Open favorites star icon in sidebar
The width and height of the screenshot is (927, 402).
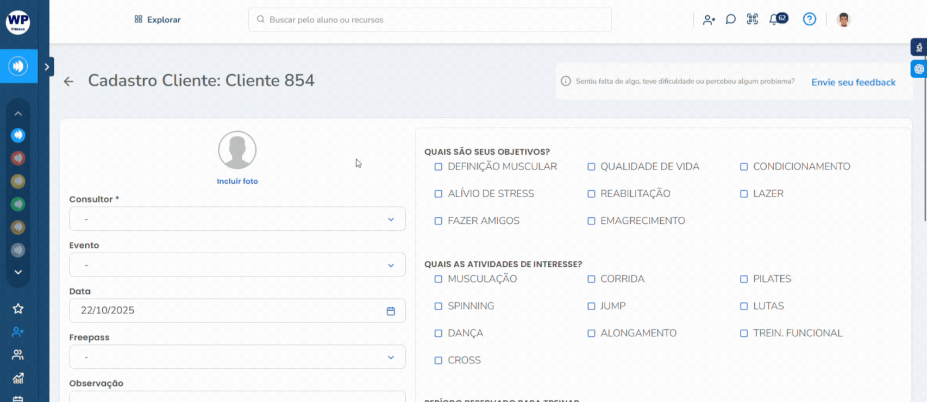(18, 309)
